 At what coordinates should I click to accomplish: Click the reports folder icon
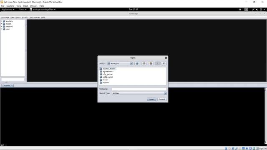point(101,82)
